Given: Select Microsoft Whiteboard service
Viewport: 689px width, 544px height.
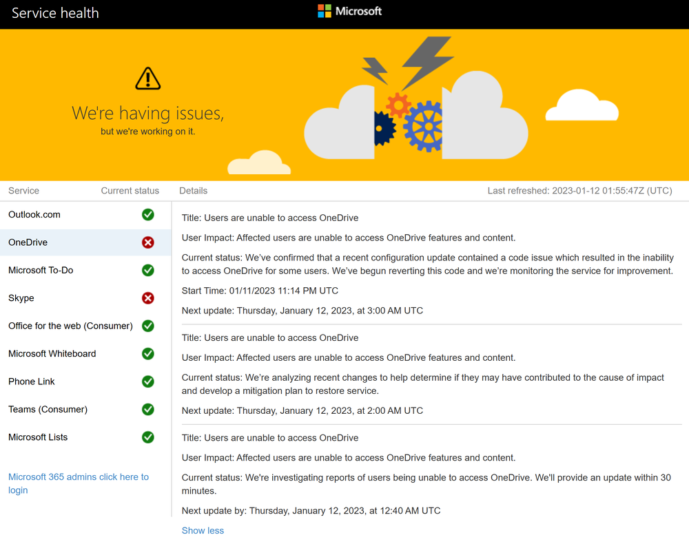Looking at the screenshot, I should coord(52,354).
